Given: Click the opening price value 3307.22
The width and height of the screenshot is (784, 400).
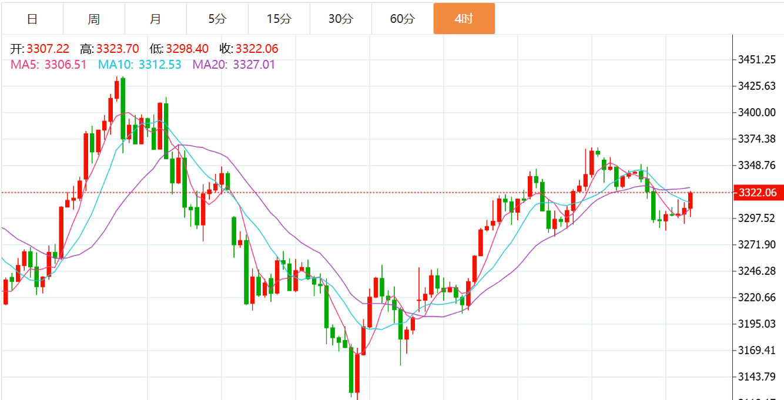Looking at the screenshot, I should click(x=48, y=49).
